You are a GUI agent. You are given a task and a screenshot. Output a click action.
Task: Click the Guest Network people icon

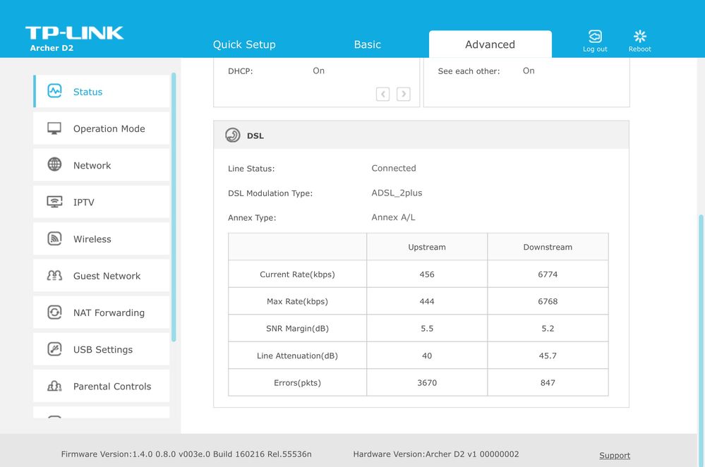pyautogui.click(x=54, y=275)
